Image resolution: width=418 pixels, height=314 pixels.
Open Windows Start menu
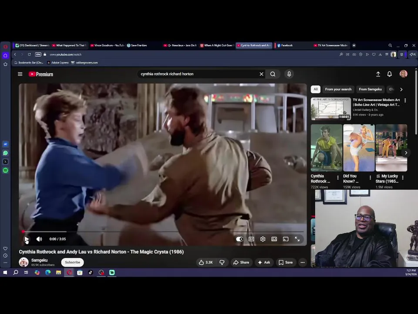click(5, 273)
